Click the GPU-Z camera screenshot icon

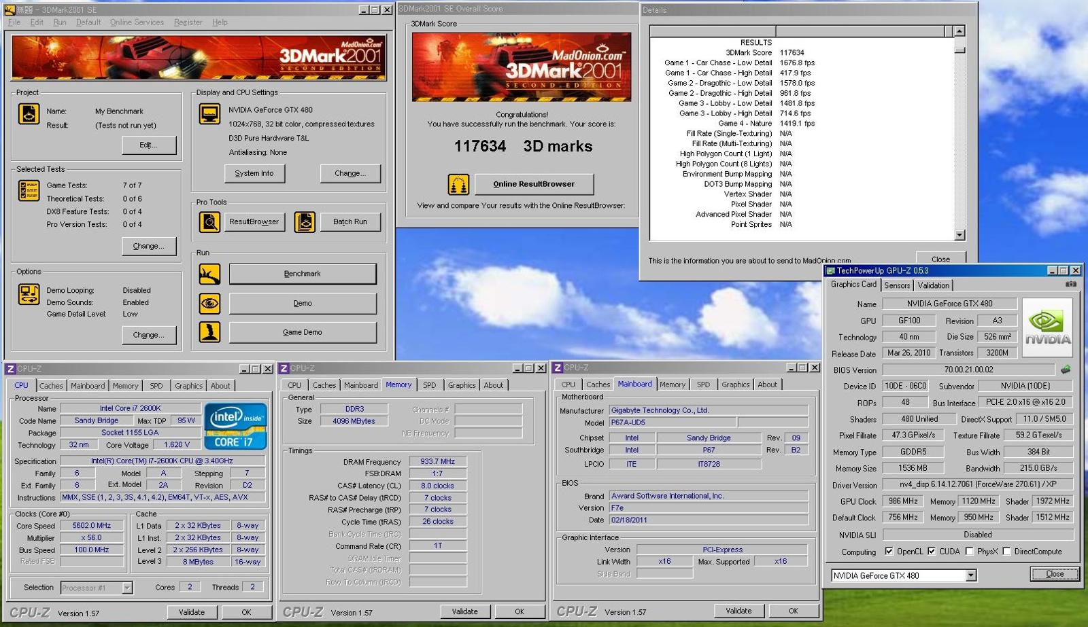pyautogui.click(x=1071, y=284)
